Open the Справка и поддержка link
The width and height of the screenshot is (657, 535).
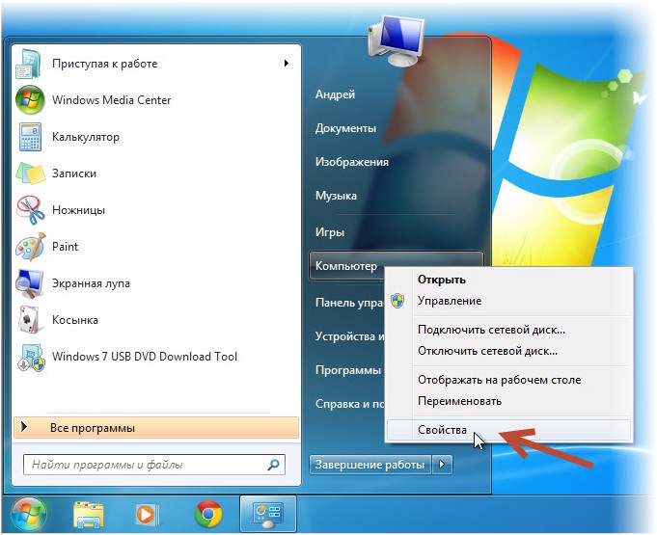[350, 404]
